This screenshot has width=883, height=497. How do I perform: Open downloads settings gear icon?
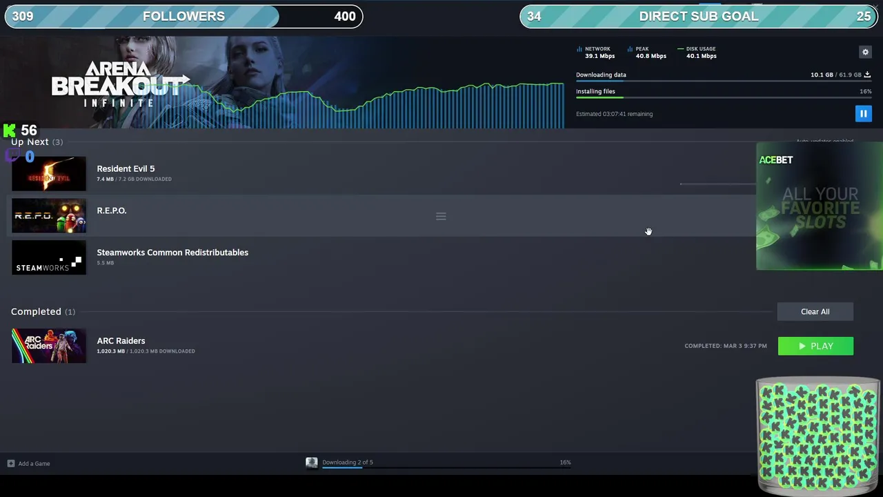pyautogui.click(x=865, y=52)
